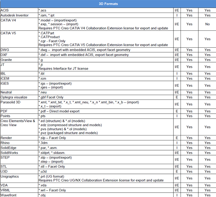Select the IBL format name
The height and width of the screenshot is (197, 216).
point(3,74)
